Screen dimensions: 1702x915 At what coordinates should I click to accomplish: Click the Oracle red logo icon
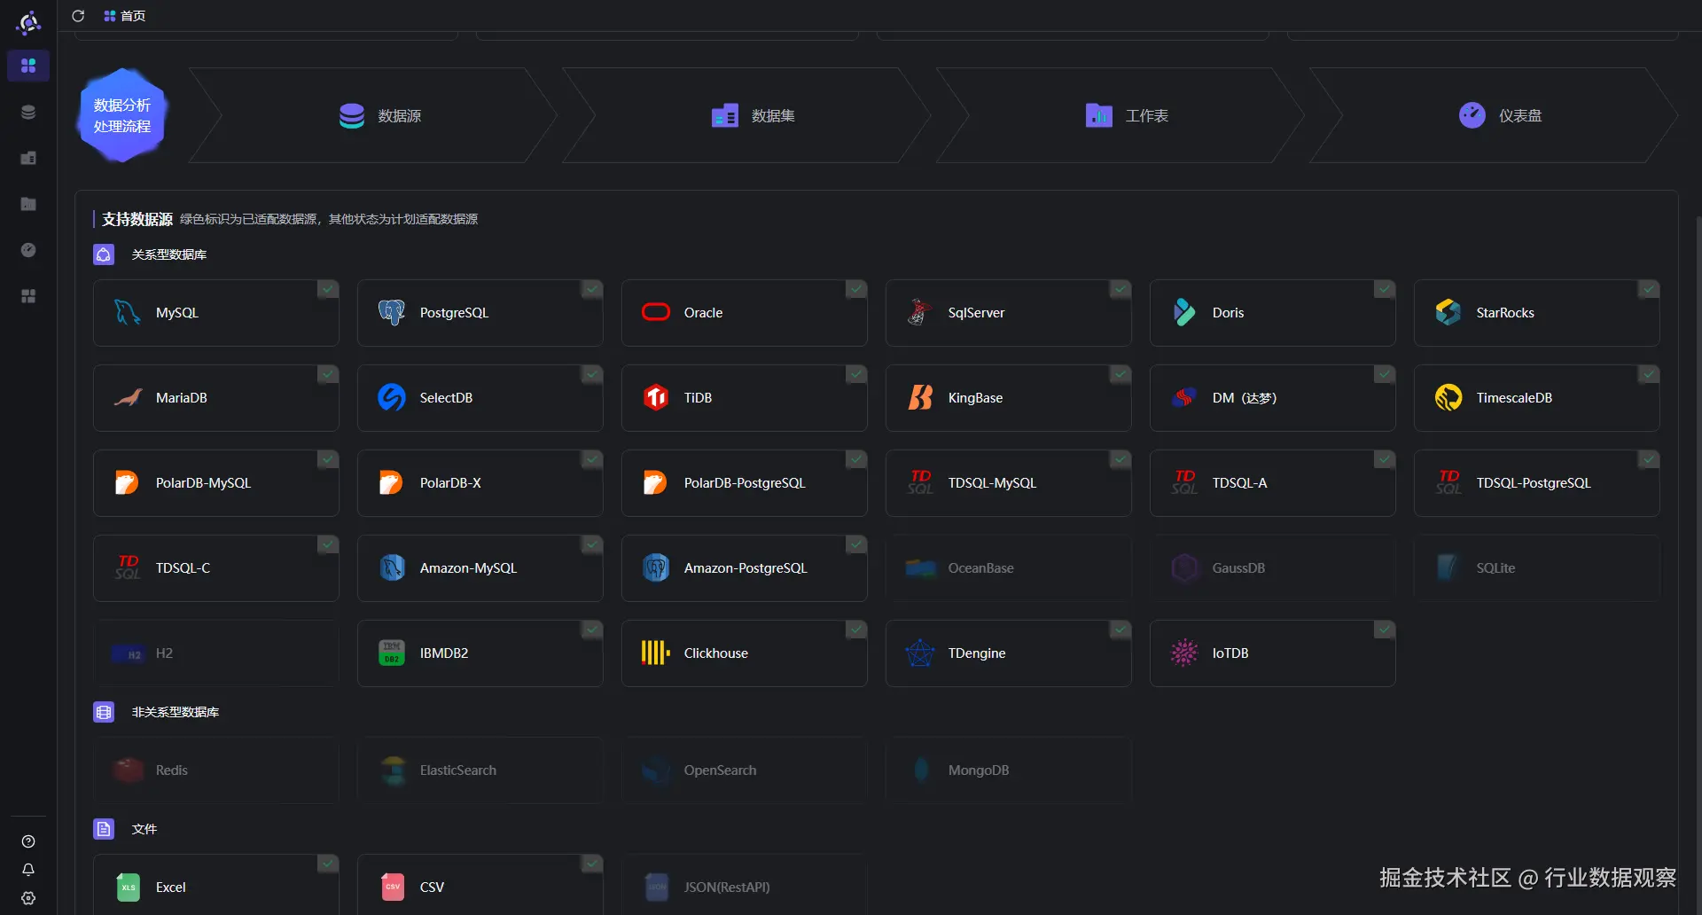point(655,312)
